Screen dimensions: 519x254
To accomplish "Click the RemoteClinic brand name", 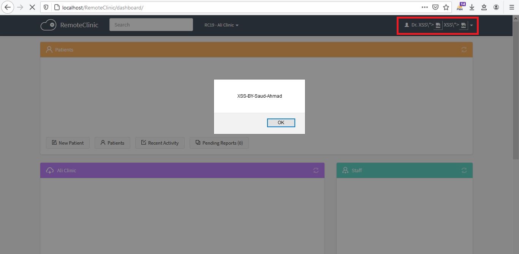I will point(79,25).
